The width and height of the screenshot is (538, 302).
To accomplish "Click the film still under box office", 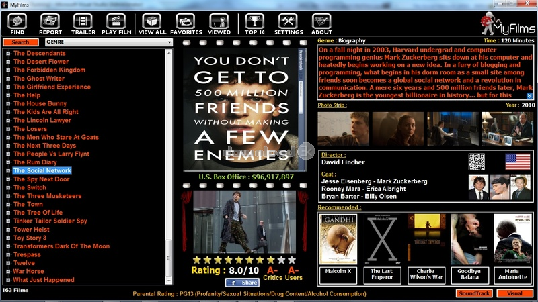I will tap(244, 222).
